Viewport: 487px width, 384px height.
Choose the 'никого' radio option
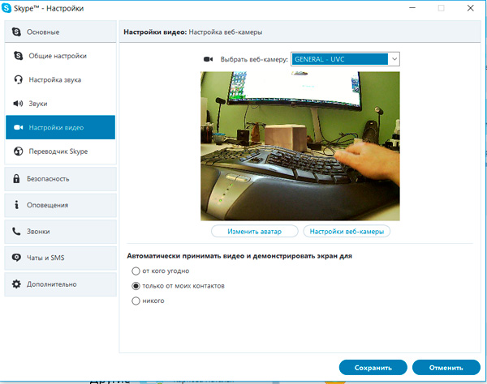click(136, 301)
